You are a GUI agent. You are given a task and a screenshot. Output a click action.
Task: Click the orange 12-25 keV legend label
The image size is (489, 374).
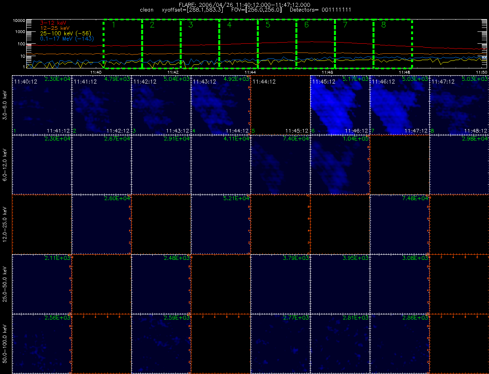click(55, 28)
